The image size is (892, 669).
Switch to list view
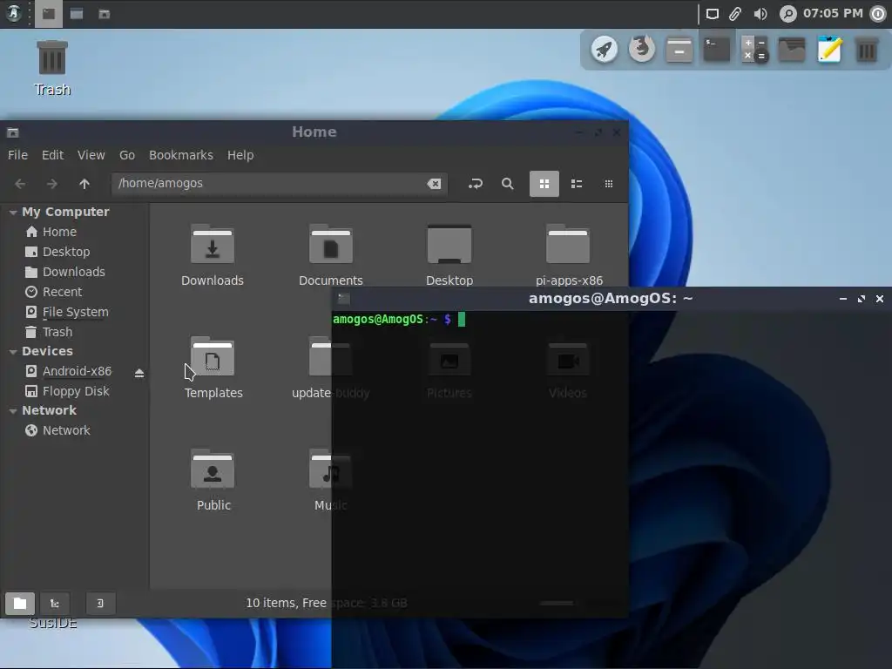tap(577, 184)
